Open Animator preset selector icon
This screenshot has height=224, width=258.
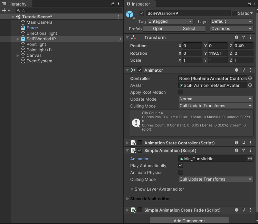pos(243,70)
